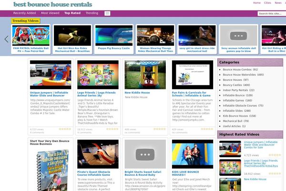Viewport: 286px width, 191px height.
Task: Open the hamburger menu icon in purple bar
Action: [107, 13]
